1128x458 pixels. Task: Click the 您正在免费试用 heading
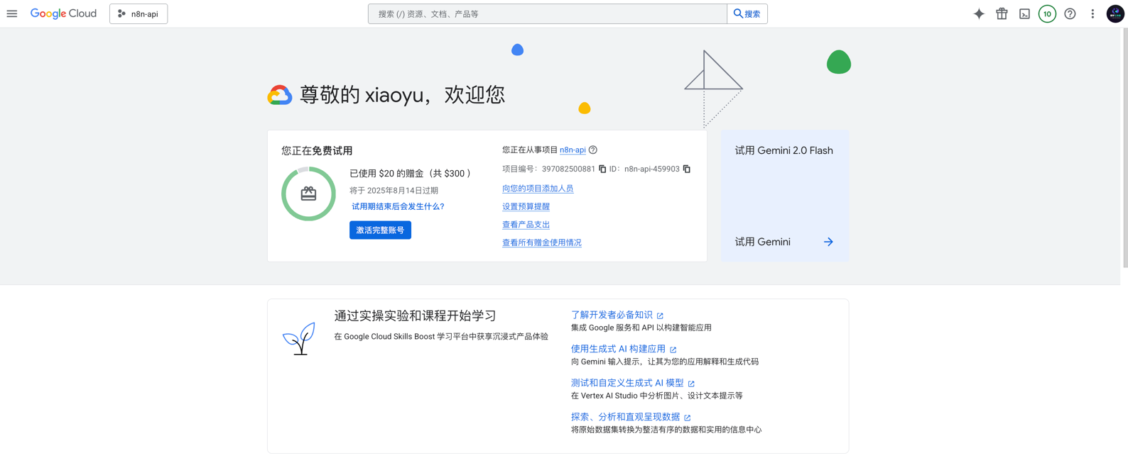(x=317, y=150)
